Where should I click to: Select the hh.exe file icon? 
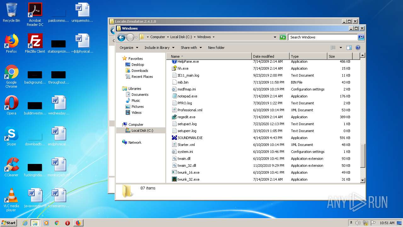[174, 68]
